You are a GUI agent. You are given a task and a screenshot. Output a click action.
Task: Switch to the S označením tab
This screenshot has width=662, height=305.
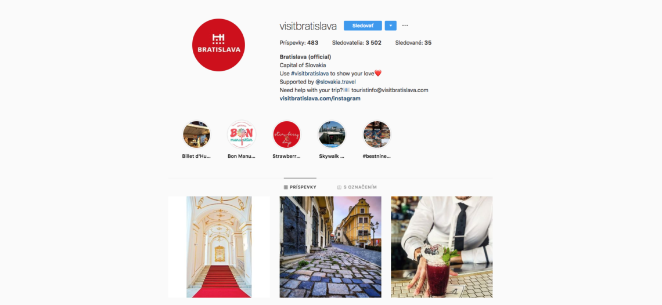pyautogui.click(x=357, y=187)
